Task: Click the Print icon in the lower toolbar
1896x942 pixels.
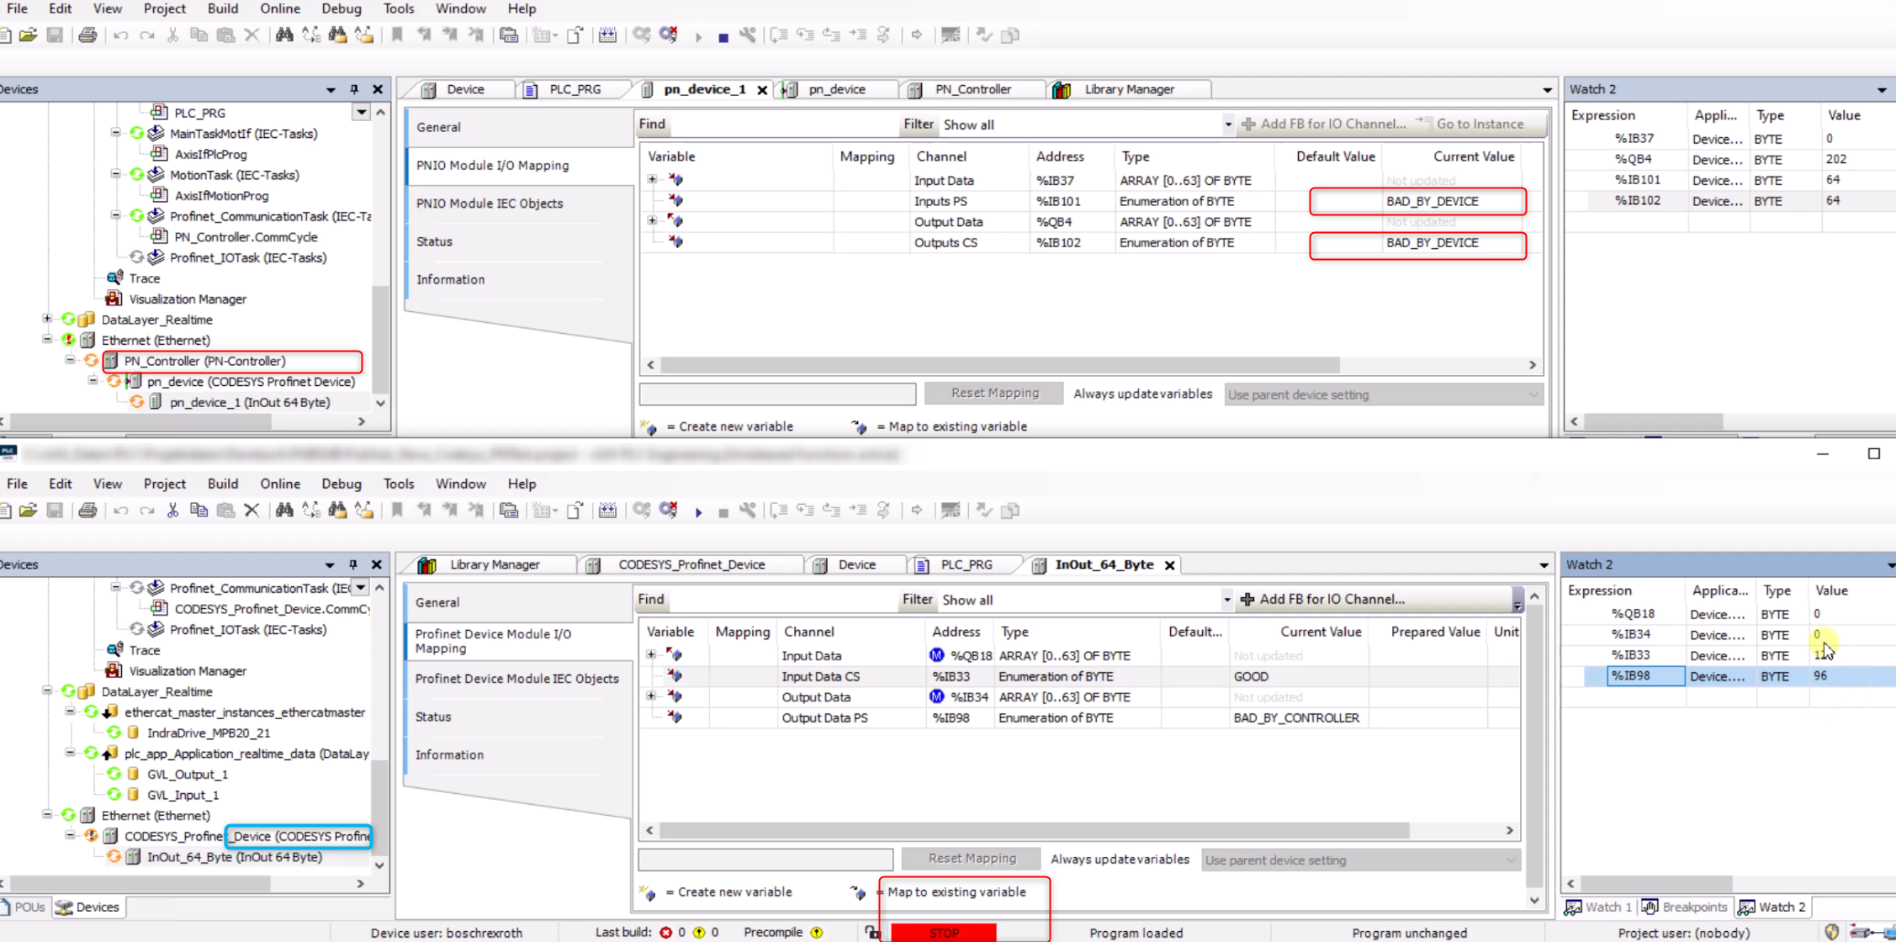Action: point(87,511)
